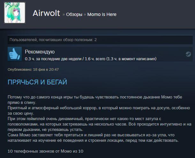The width and height of the screenshot is (195, 158).
Task: Click the first review paragraph about Момо's breathing
Action: [x=95, y=100]
